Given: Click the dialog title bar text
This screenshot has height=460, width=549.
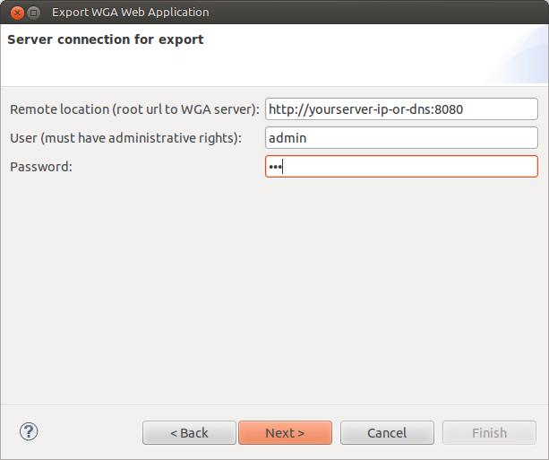Looking at the screenshot, I should pyautogui.click(x=130, y=13).
